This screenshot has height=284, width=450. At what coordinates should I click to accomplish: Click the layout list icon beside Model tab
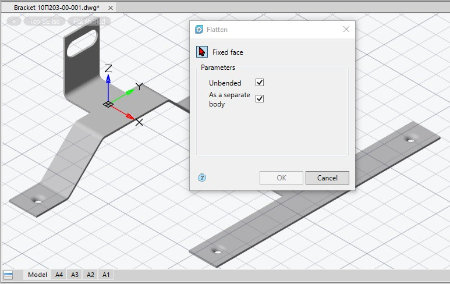[8, 275]
